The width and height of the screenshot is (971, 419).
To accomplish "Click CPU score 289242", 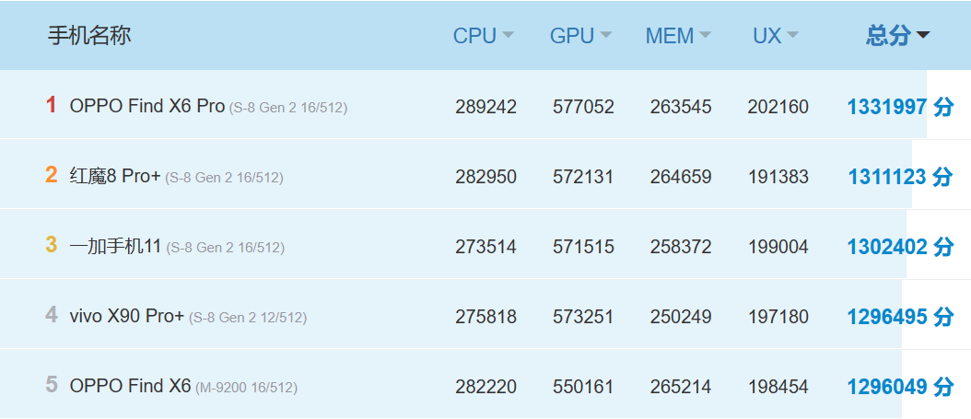I will point(485,107).
